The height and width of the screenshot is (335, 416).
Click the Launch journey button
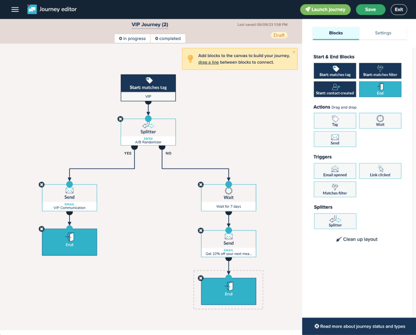coord(325,10)
